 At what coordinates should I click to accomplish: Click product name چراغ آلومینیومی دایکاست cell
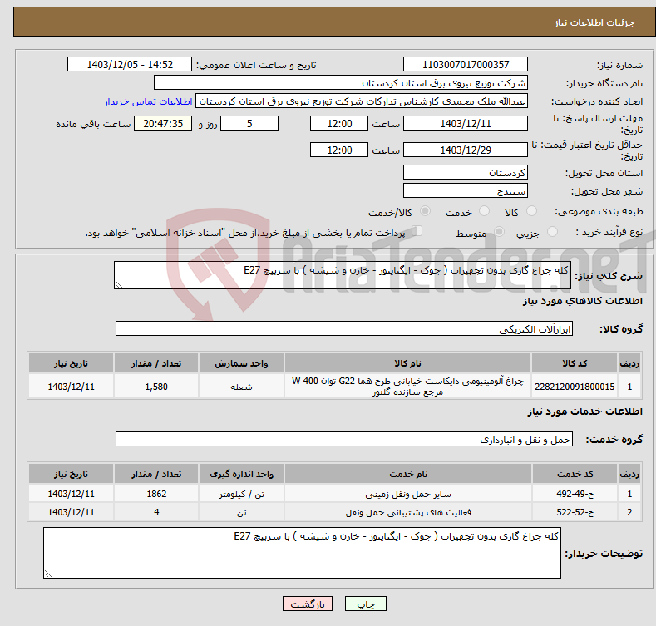point(407,387)
